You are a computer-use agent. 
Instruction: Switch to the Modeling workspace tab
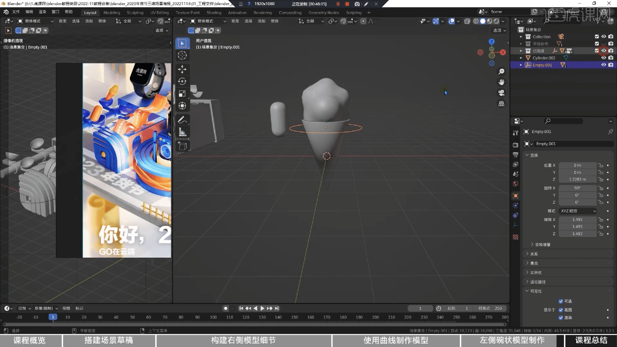(x=112, y=13)
